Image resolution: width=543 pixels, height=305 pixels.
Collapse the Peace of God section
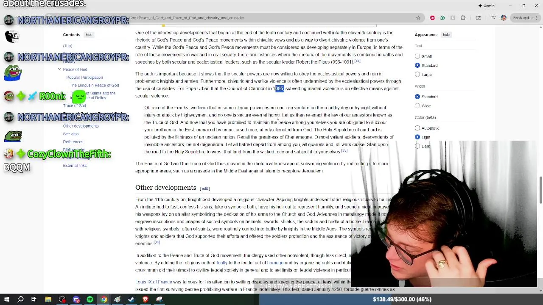tap(59, 69)
